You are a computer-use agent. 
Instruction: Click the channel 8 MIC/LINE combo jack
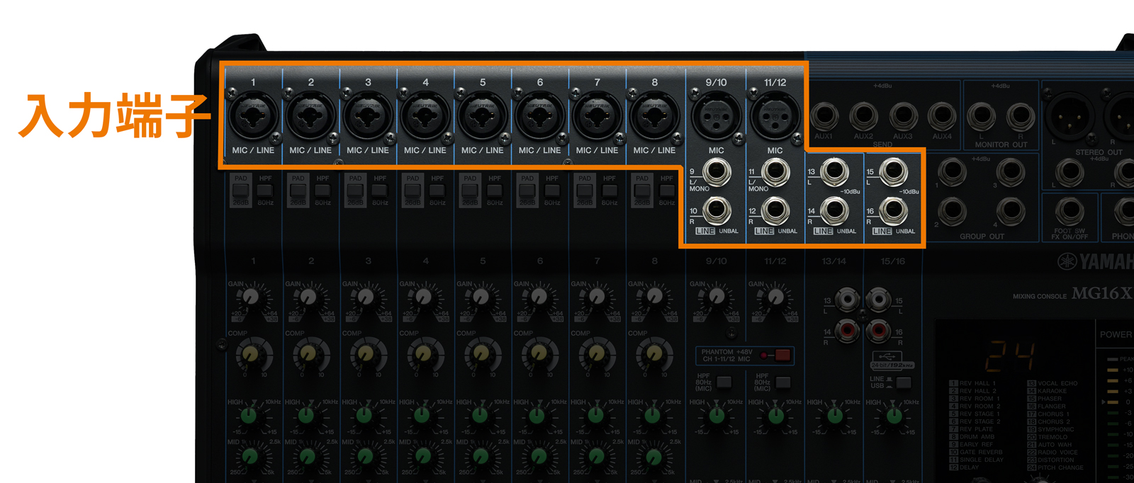pyautogui.click(x=655, y=117)
